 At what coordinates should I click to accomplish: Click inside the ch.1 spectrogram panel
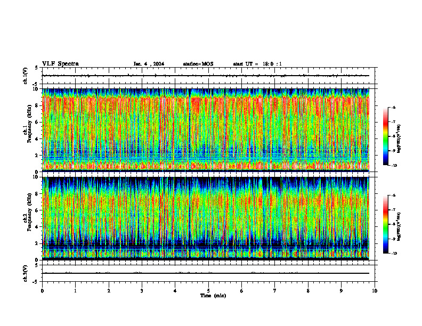click(206, 130)
